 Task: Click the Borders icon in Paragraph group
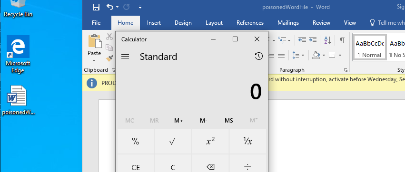[332, 55]
